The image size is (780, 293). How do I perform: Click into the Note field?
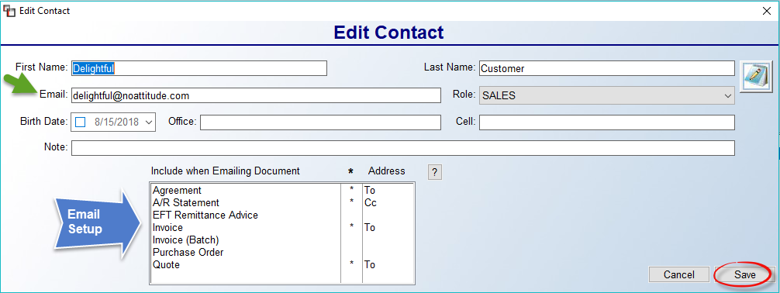coord(403,148)
